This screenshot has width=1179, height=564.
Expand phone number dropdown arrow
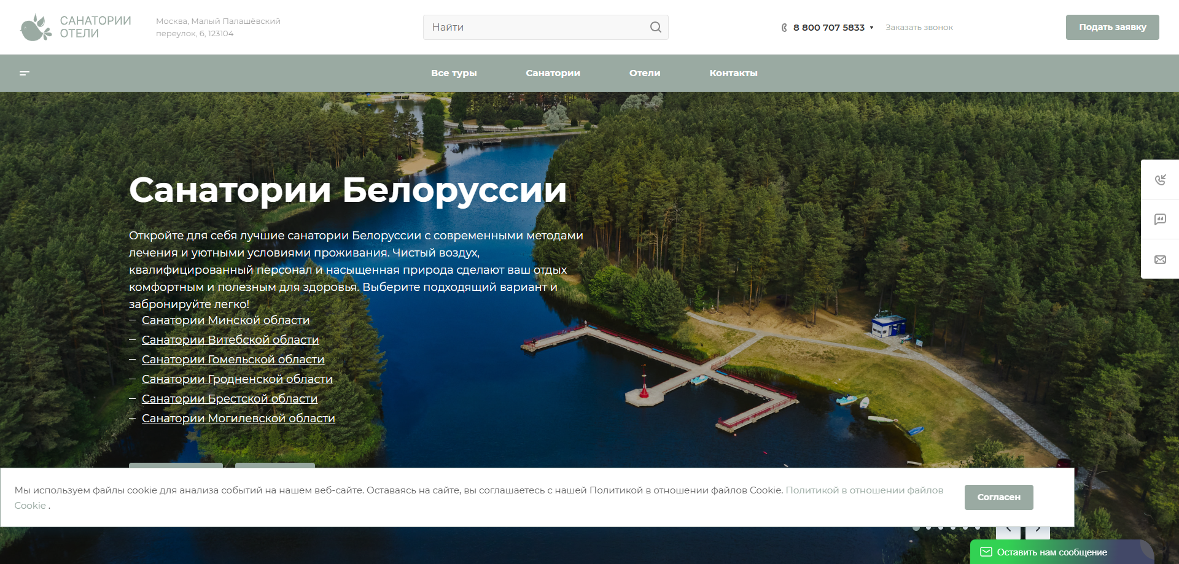pos(871,28)
